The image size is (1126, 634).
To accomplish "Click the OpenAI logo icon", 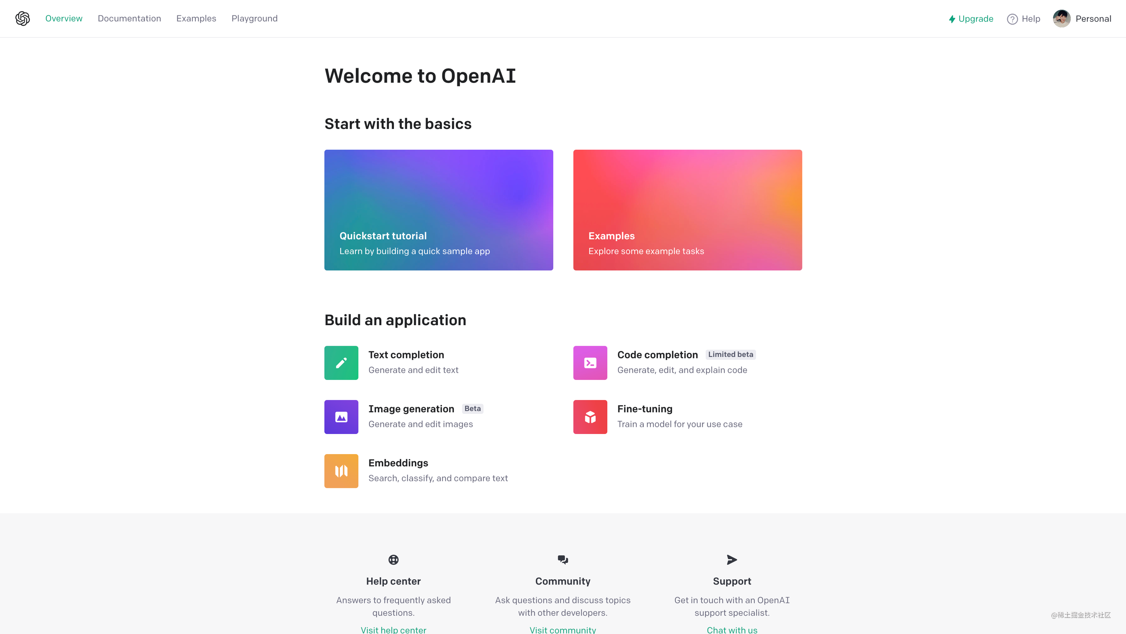I will [23, 18].
